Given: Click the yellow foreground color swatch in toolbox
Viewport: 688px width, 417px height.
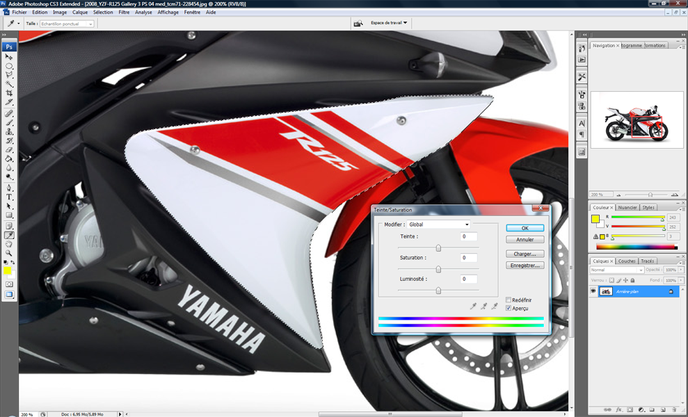Looking at the screenshot, I should [7, 270].
